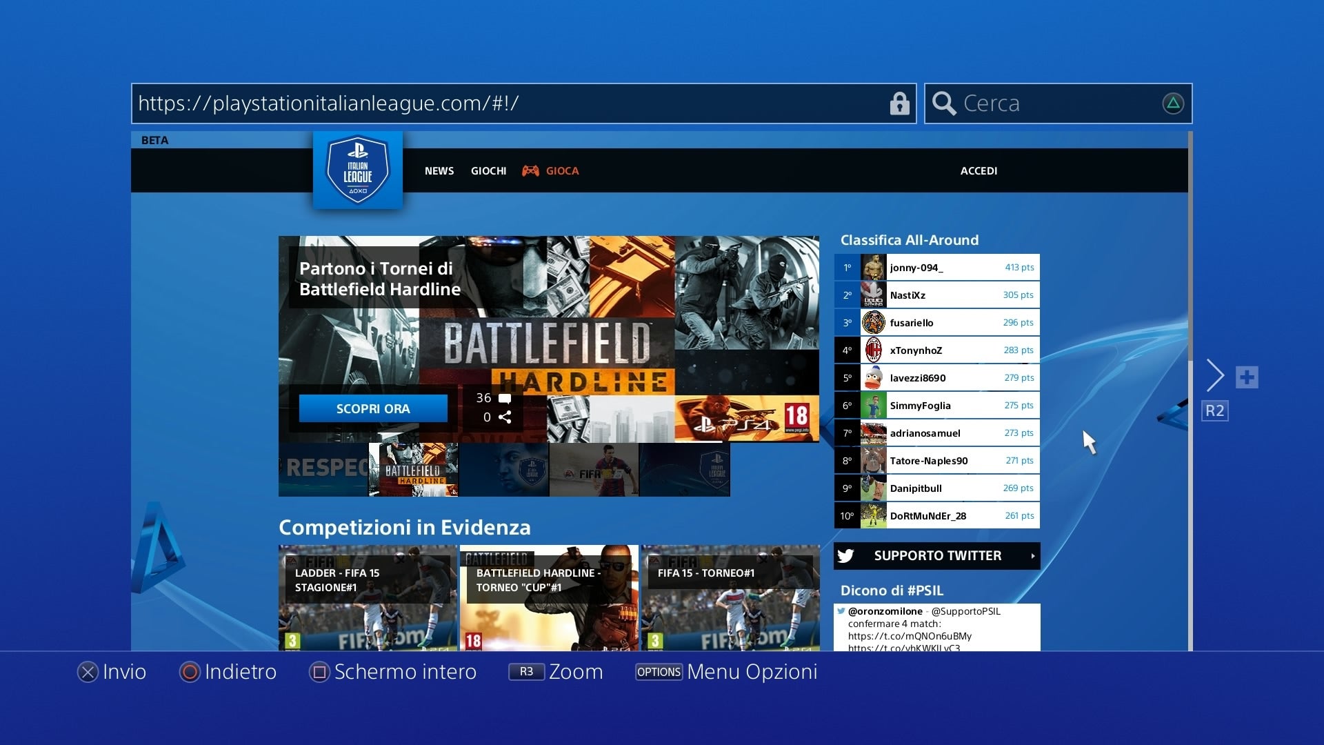Click the SUPPORTO TWITTER button
This screenshot has width=1324, height=745.
coord(936,556)
